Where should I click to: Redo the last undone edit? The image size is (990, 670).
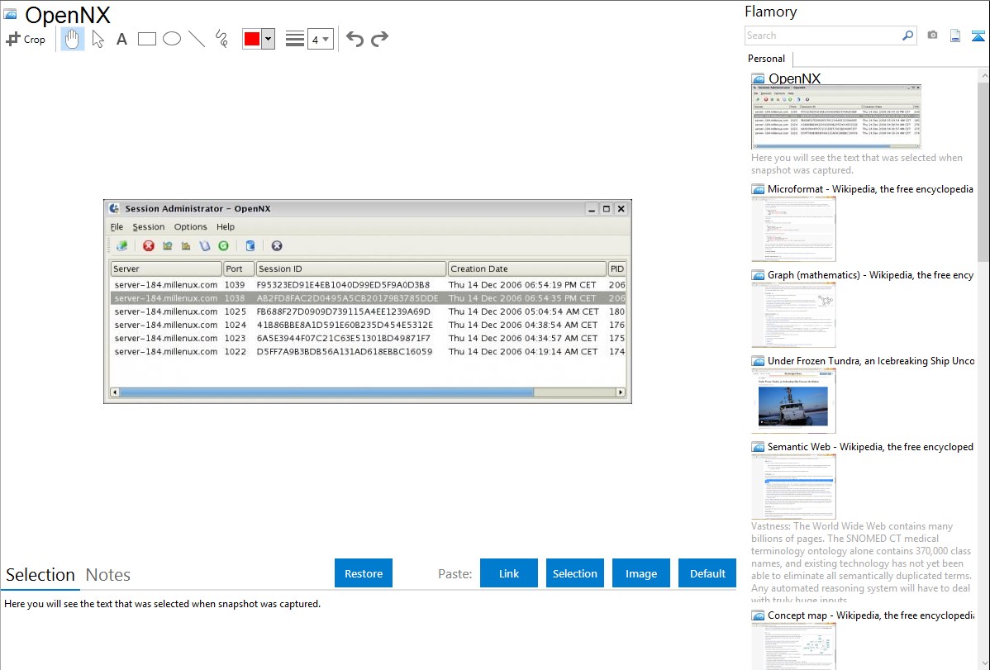379,39
